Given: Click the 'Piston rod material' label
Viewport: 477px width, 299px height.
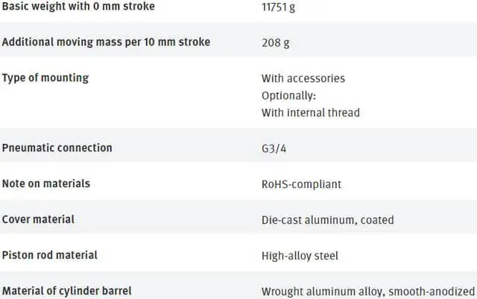Looking at the screenshot, I should tap(50, 255).
